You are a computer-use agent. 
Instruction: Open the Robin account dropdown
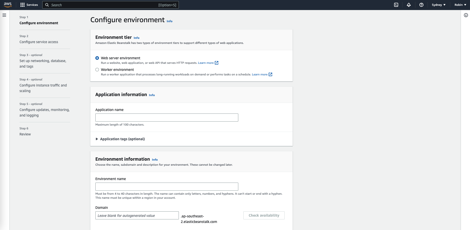[460, 5]
